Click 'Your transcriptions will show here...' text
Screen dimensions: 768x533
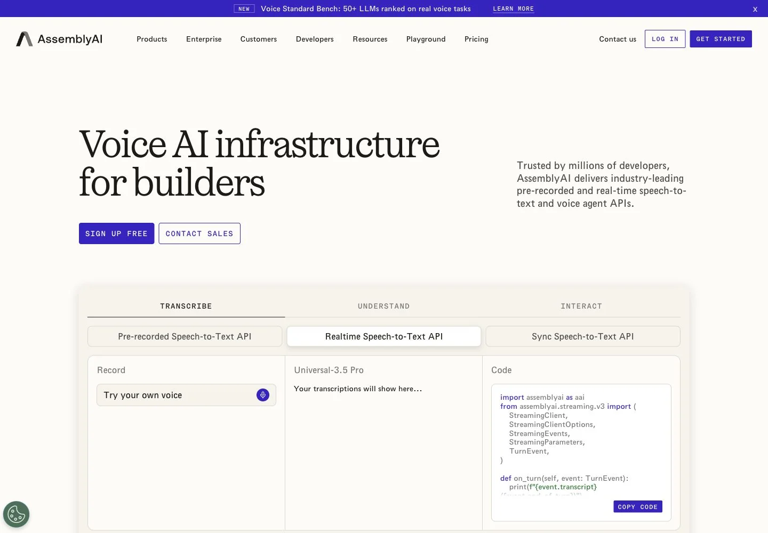(x=358, y=389)
